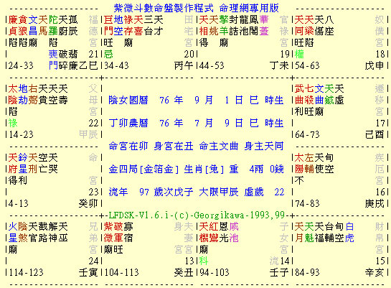The image size is (391, 288).
Task: Click the gray 兄弟宮 palace label
Action: (93, 238)
